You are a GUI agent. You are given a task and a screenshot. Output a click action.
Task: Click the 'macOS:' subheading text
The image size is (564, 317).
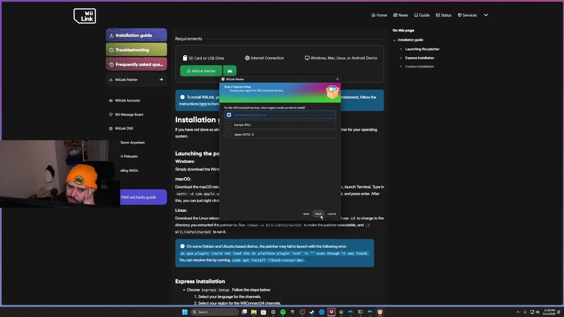(183, 179)
